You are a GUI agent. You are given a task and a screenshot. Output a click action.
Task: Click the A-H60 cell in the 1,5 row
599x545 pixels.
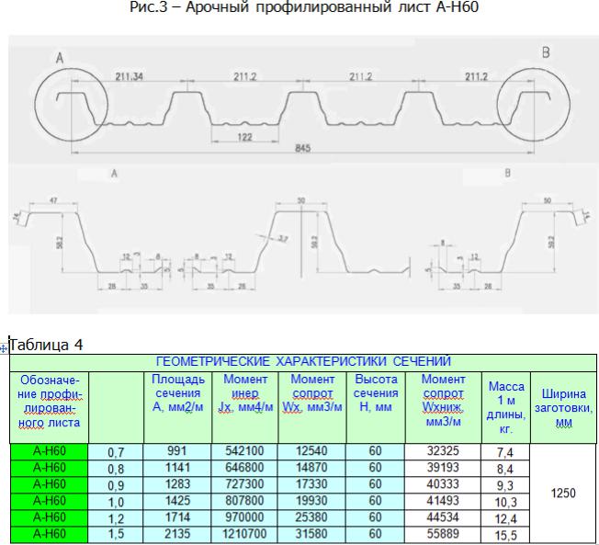pyautogui.click(x=50, y=534)
